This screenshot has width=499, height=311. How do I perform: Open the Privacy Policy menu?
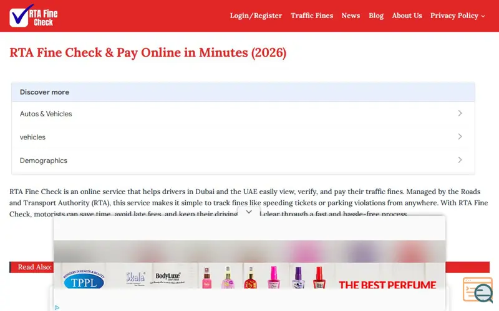point(454,16)
